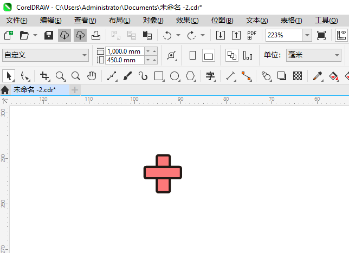The width and height of the screenshot is (349, 253).
Task: Select the Freehand line tool
Action: click(112, 76)
